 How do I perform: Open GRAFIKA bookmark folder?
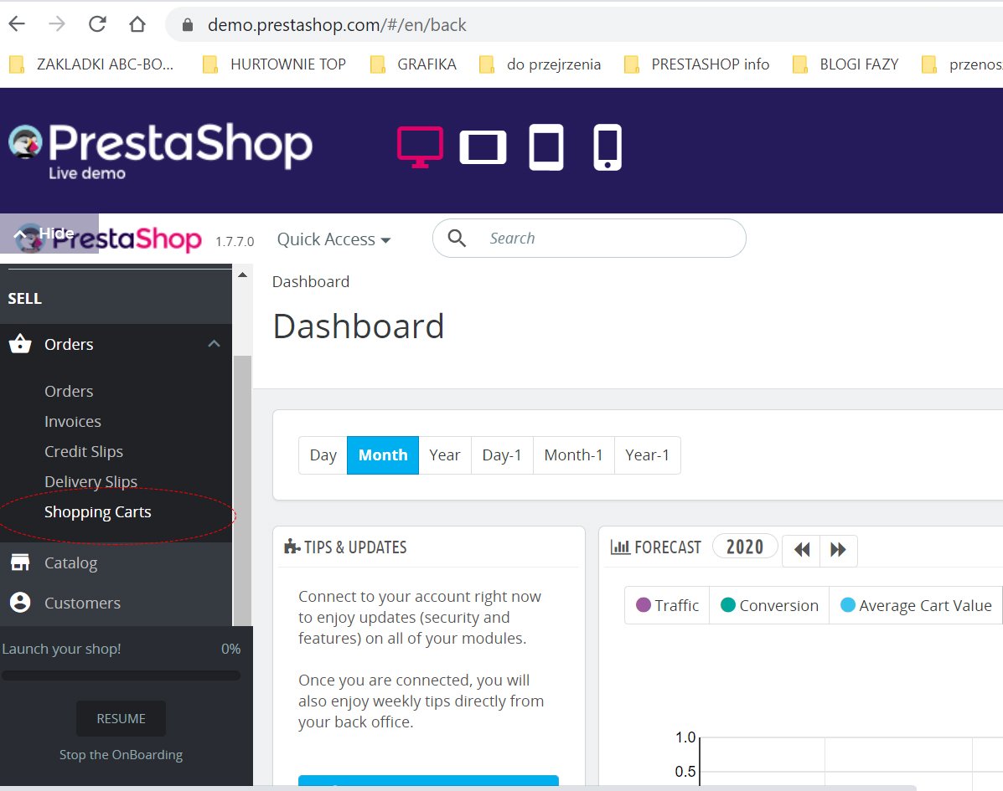tap(413, 64)
